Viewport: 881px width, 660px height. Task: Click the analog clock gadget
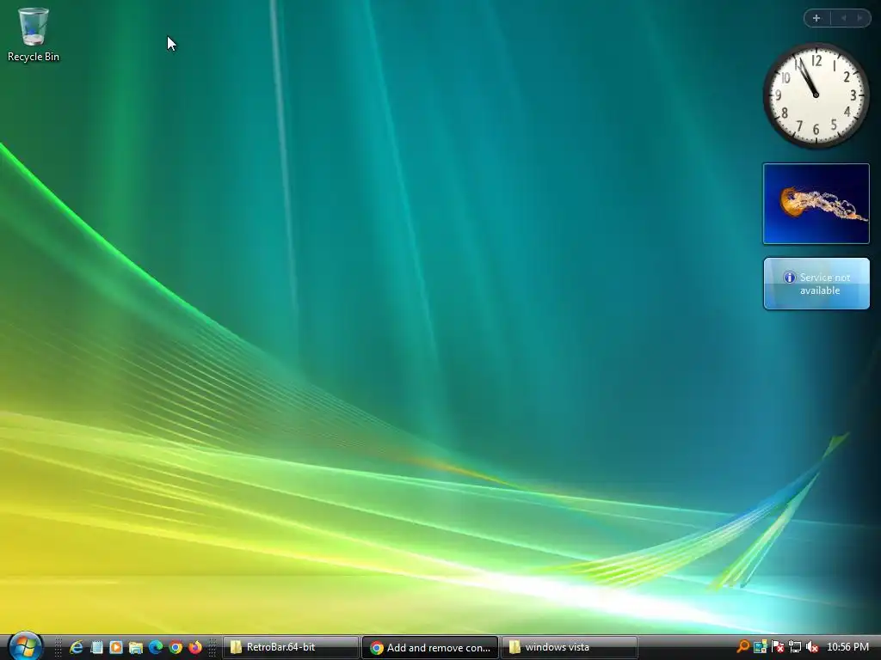(x=816, y=95)
